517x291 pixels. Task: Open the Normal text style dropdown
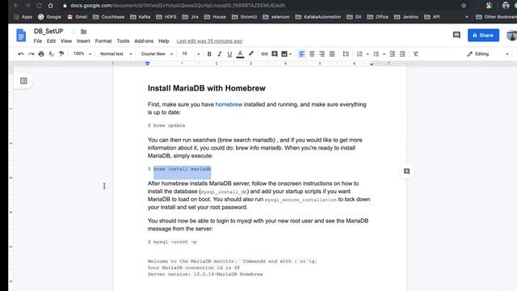tap(116, 54)
